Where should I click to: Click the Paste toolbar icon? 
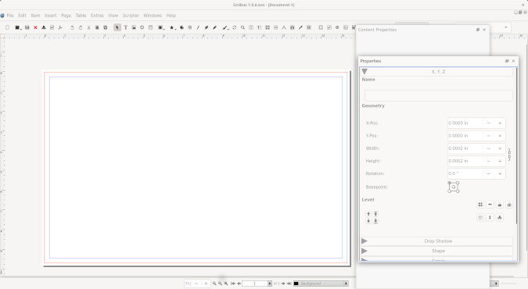click(x=106, y=27)
